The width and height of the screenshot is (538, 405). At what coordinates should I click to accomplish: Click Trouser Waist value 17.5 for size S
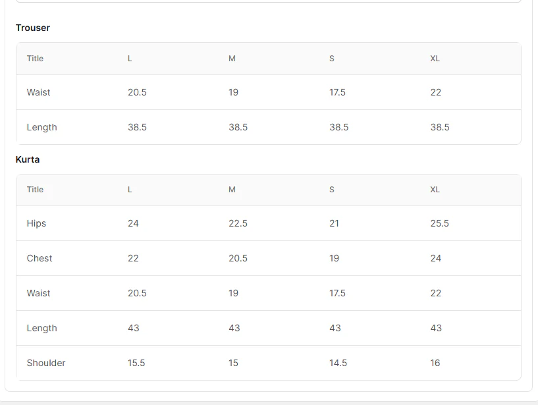(x=337, y=92)
